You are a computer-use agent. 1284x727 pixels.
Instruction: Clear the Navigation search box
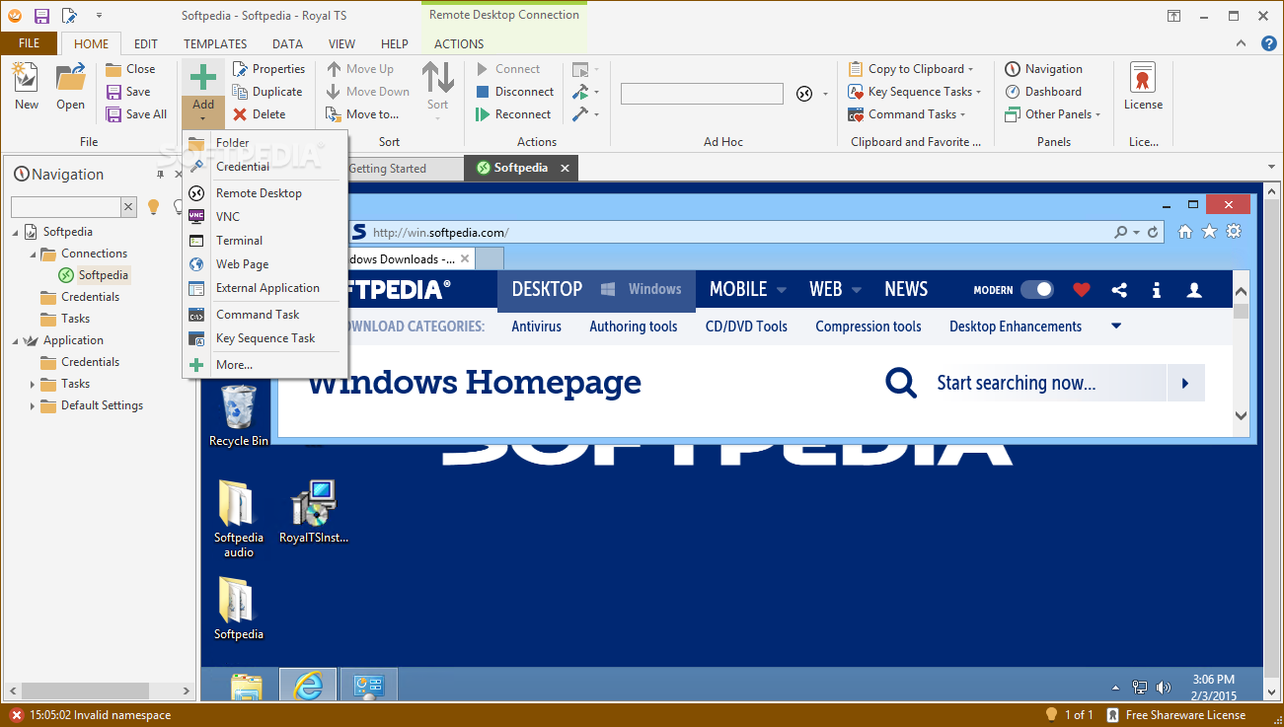pos(128,206)
